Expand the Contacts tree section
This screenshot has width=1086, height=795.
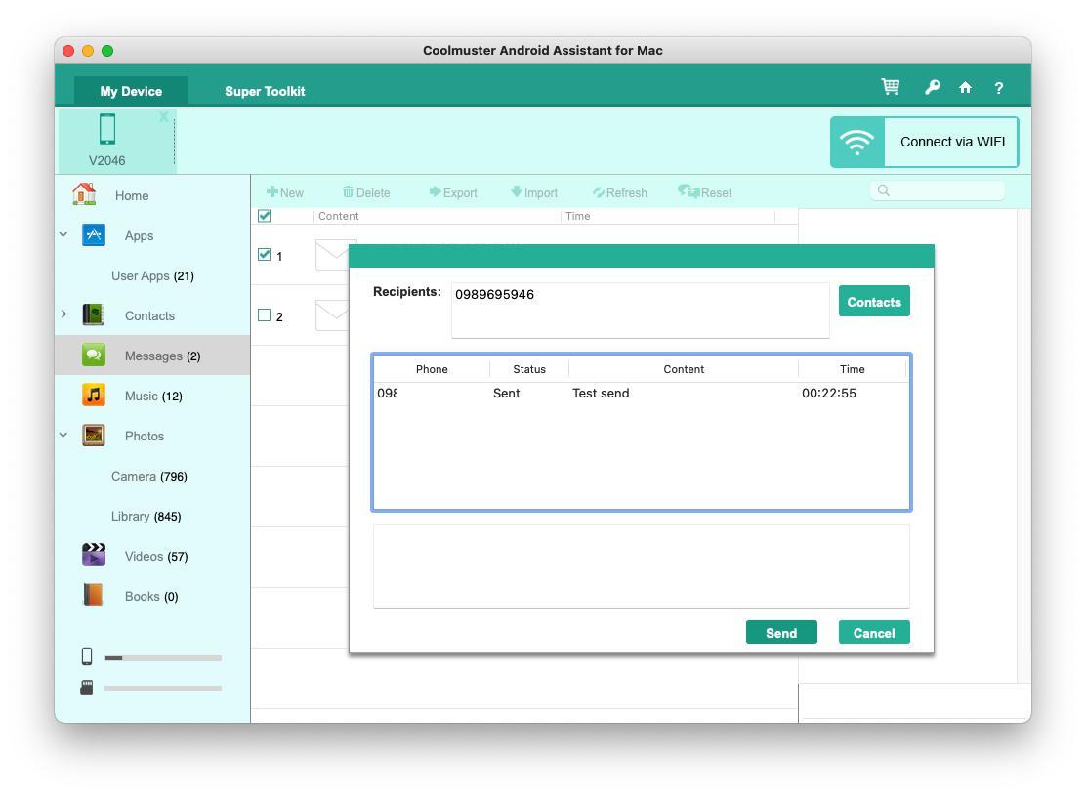tap(63, 314)
